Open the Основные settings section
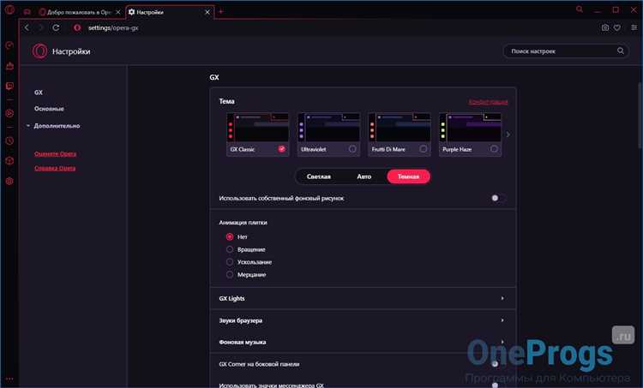643x388 pixels. (x=49, y=109)
